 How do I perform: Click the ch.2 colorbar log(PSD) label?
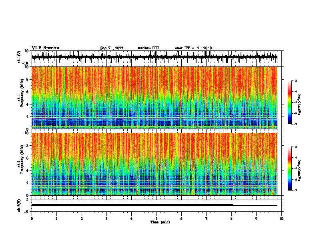[x=299, y=170]
